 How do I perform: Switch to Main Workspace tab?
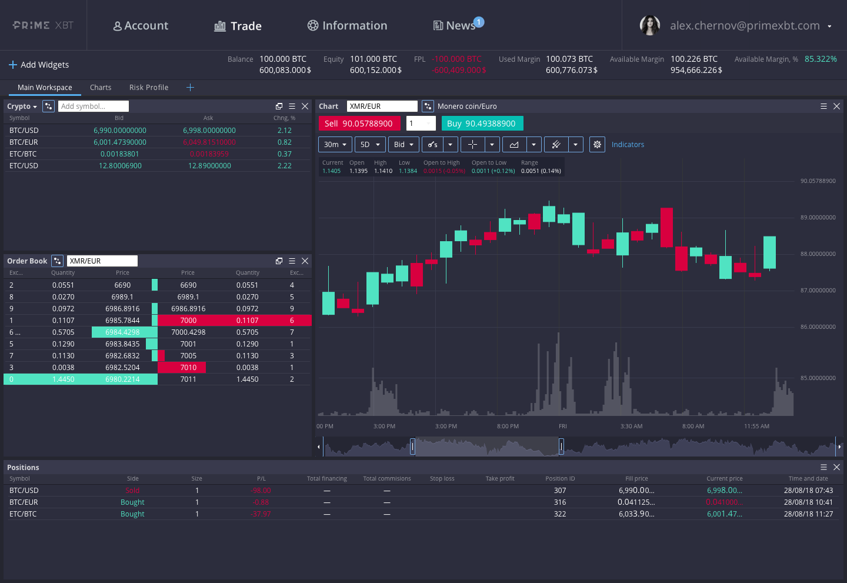(x=45, y=88)
